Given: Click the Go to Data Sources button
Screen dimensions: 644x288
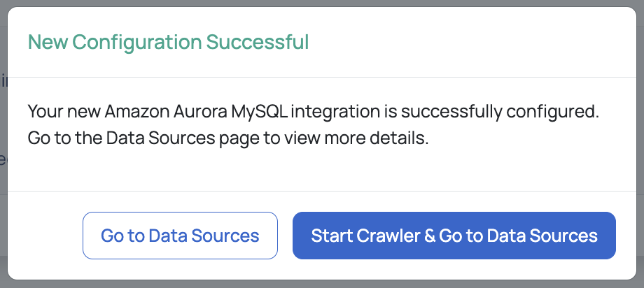Looking at the screenshot, I should click(180, 236).
